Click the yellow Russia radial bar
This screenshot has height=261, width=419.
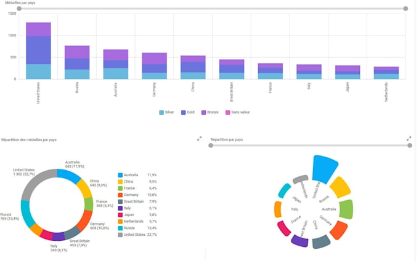click(340, 187)
